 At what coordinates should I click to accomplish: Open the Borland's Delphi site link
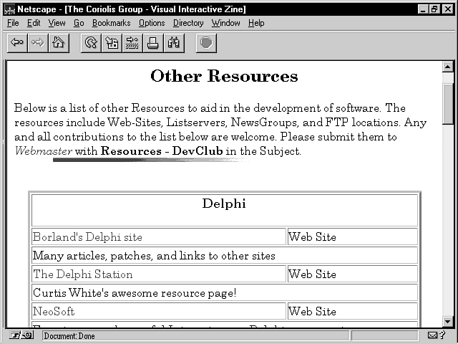pyautogui.click(x=87, y=237)
